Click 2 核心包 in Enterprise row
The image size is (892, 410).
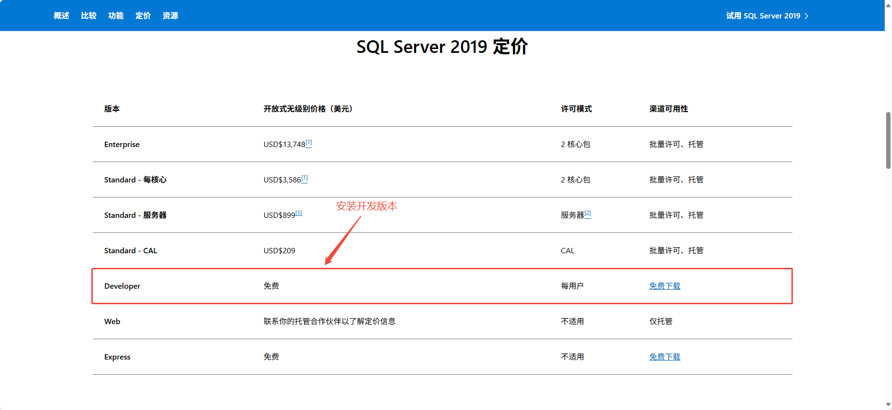point(576,144)
